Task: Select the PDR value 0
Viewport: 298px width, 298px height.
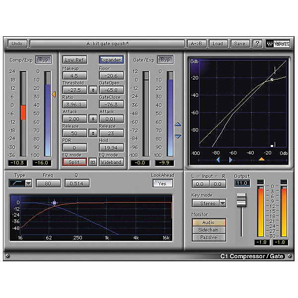Action: pyautogui.click(x=74, y=148)
